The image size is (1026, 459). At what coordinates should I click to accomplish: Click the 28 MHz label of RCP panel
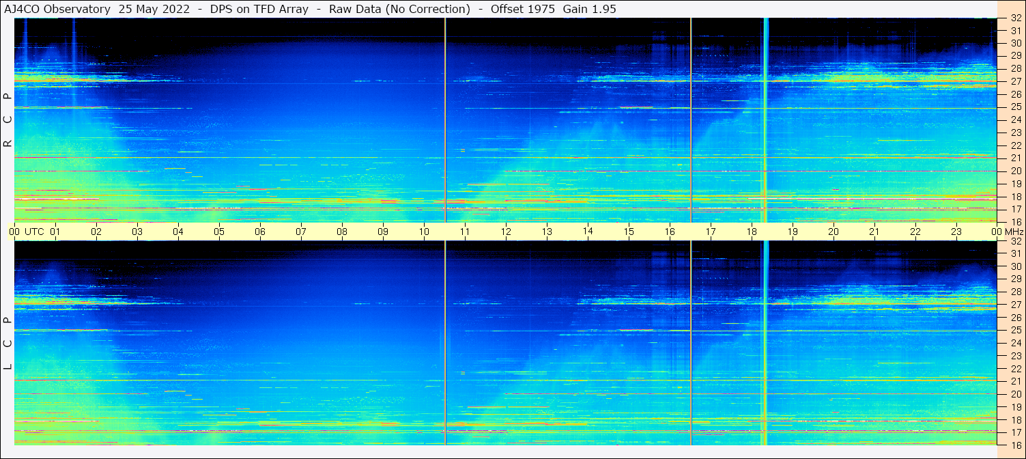point(1016,68)
